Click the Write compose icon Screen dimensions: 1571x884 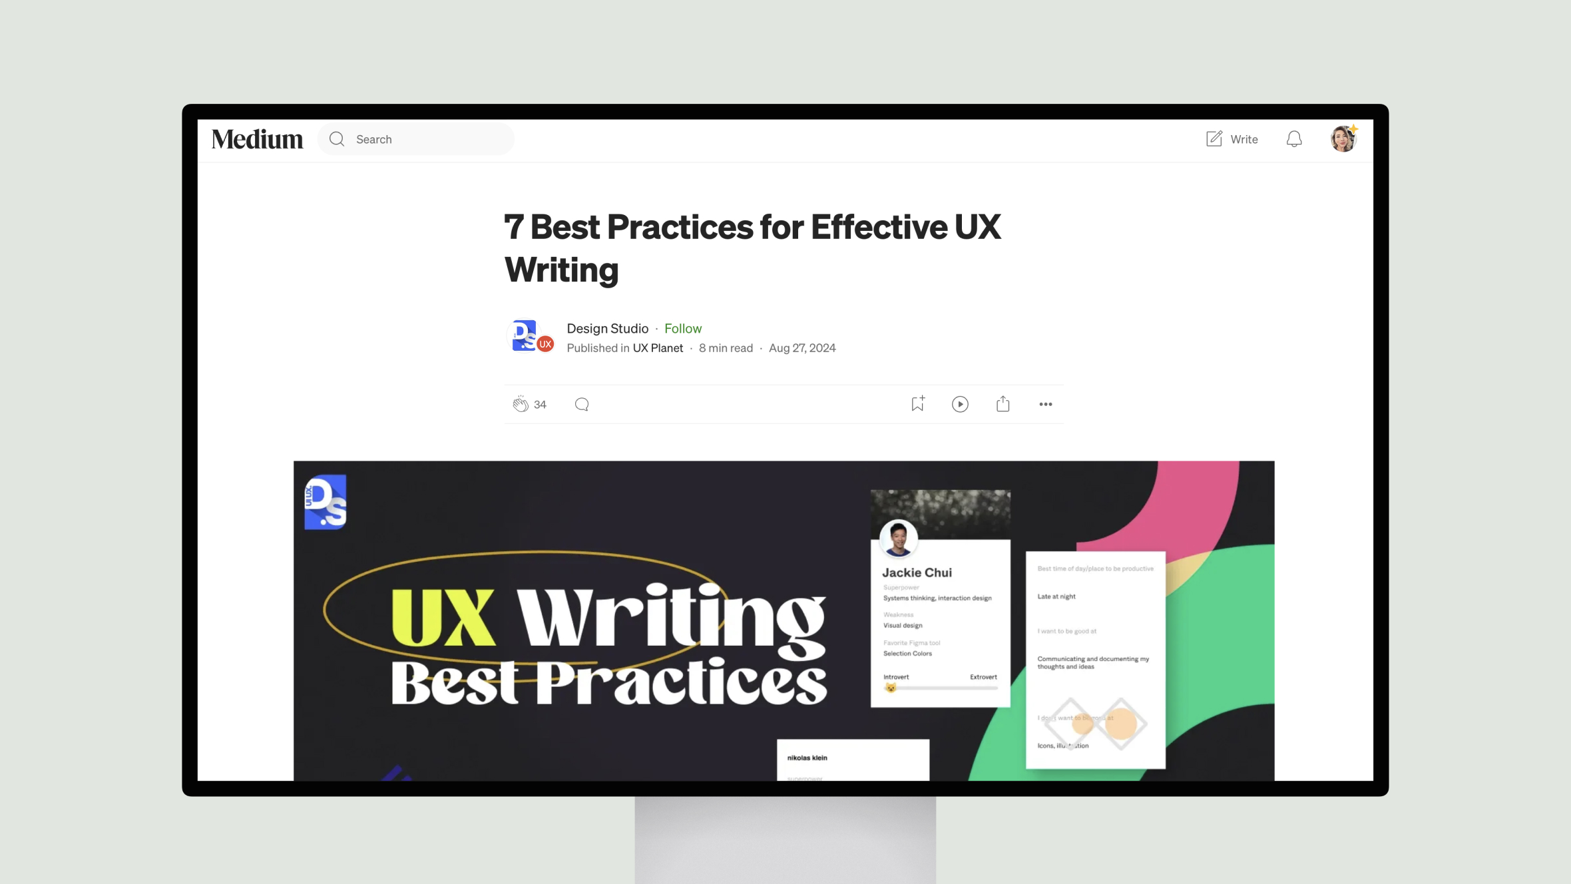click(1214, 138)
